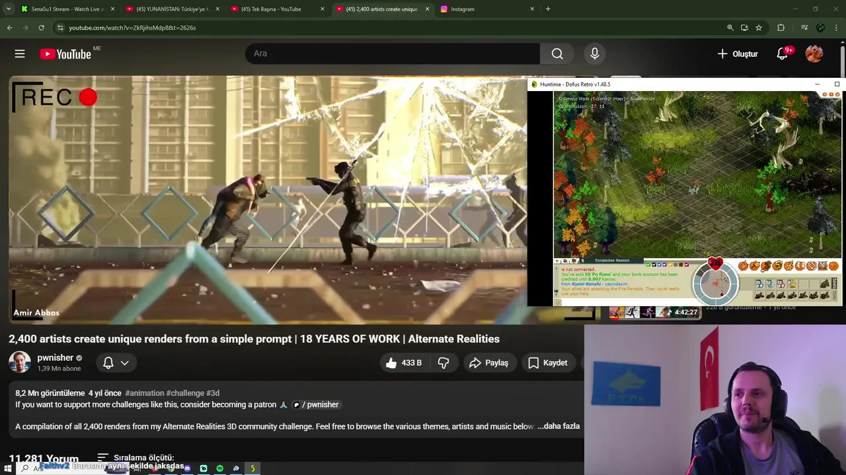Bookmark this page with star icon
This screenshot has width=846, height=475.
tap(759, 28)
